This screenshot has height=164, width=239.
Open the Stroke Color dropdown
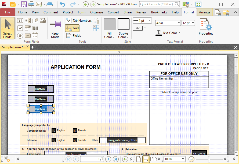click(x=124, y=35)
